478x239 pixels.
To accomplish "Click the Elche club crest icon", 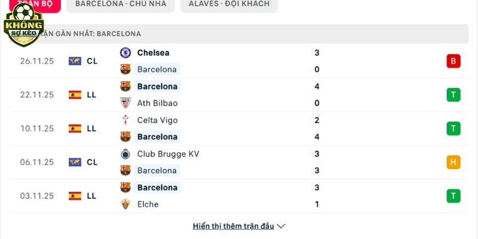I will pos(125,204).
